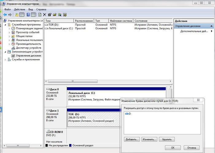The width and height of the screenshot is (215, 153).
Task: Click the black X delete toolbar icon
Action: (45, 14)
